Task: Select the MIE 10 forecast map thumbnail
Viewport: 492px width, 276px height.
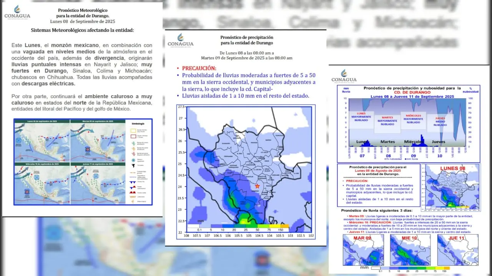Action: pos(410,250)
